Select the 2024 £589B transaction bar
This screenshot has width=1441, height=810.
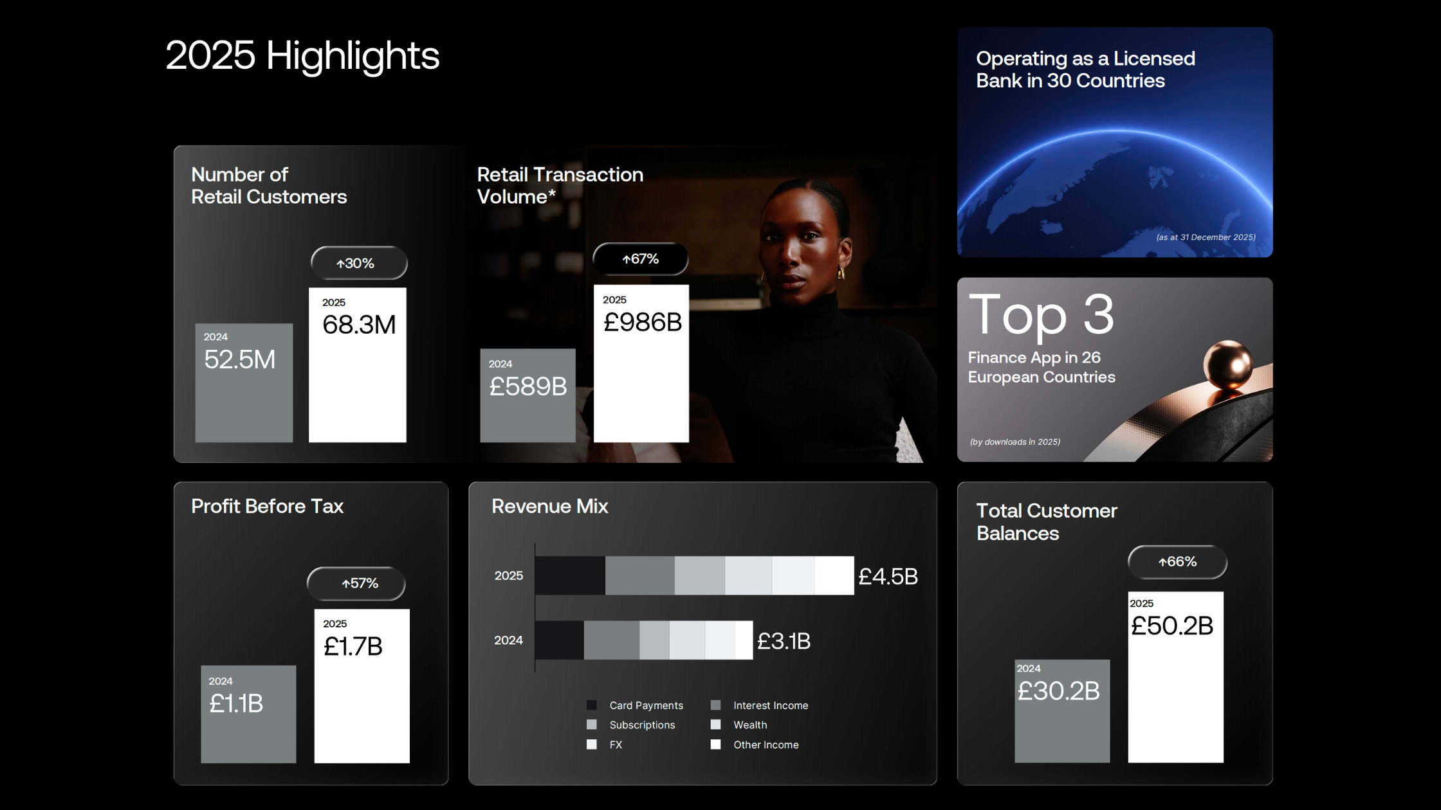528,411
